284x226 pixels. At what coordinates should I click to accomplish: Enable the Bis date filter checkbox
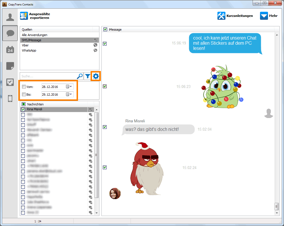point(24,95)
